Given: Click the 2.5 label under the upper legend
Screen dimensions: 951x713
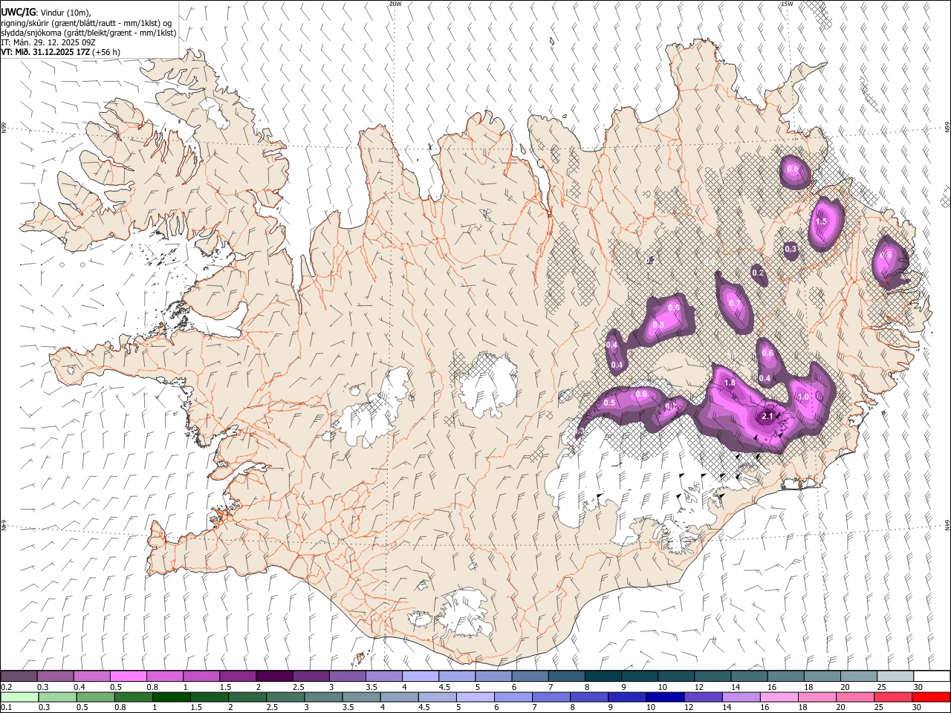Looking at the screenshot, I should [x=299, y=687].
